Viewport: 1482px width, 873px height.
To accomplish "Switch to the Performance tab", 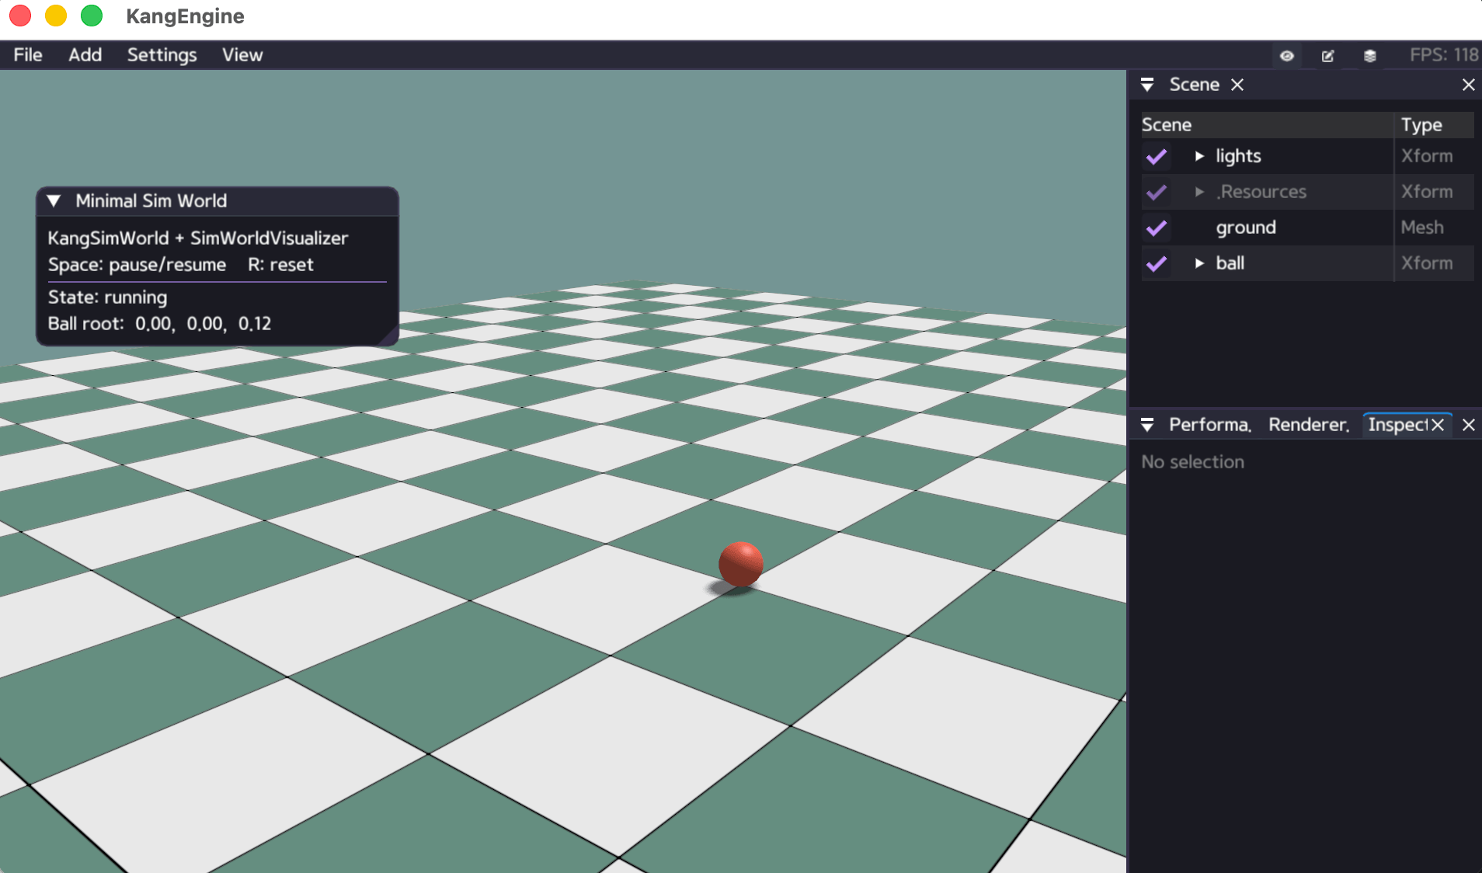I will (x=1210, y=425).
